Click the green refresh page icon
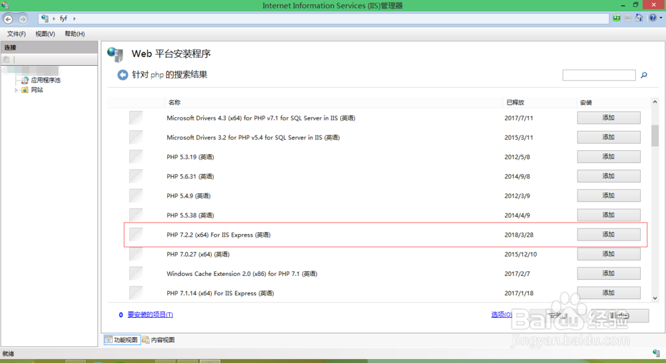 (x=616, y=18)
